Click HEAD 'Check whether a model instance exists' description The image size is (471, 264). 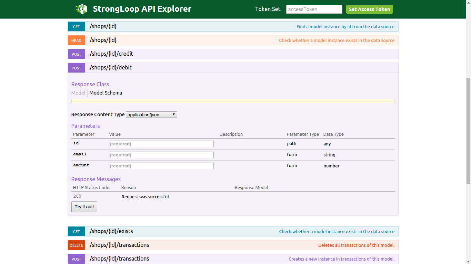pyautogui.click(x=337, y=40)
